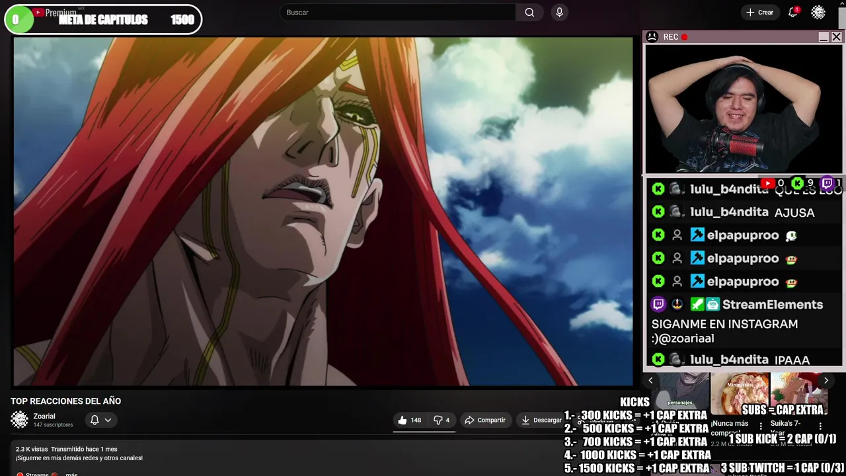
Task: Click the webcam feed of streamer
Action: pyautogui.click(x=744, y=109)
